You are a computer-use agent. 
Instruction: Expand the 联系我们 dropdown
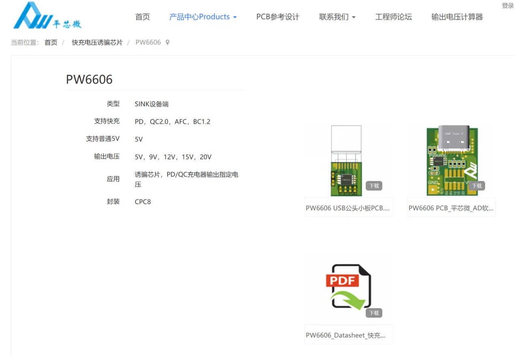[337, 17]
